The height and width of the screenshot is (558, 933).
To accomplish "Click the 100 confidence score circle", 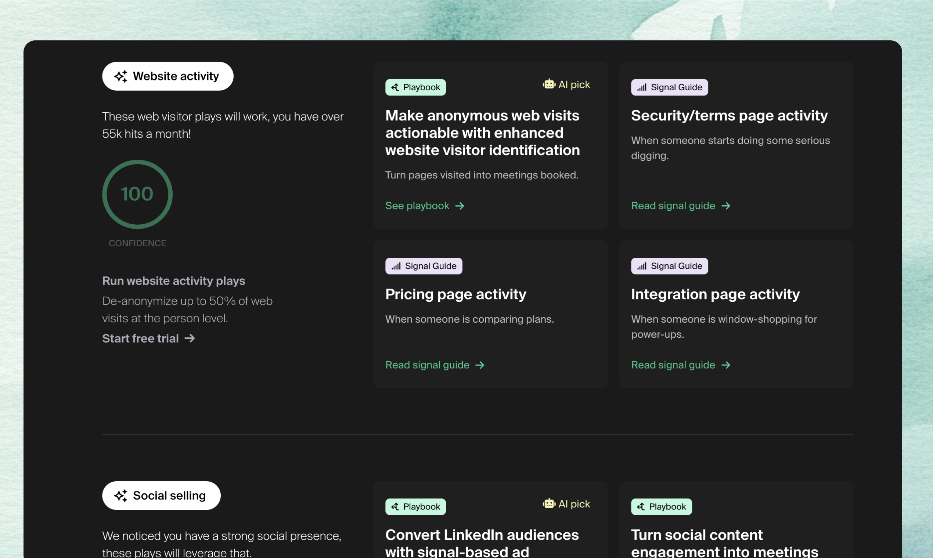I will click(x=137, y=195).
